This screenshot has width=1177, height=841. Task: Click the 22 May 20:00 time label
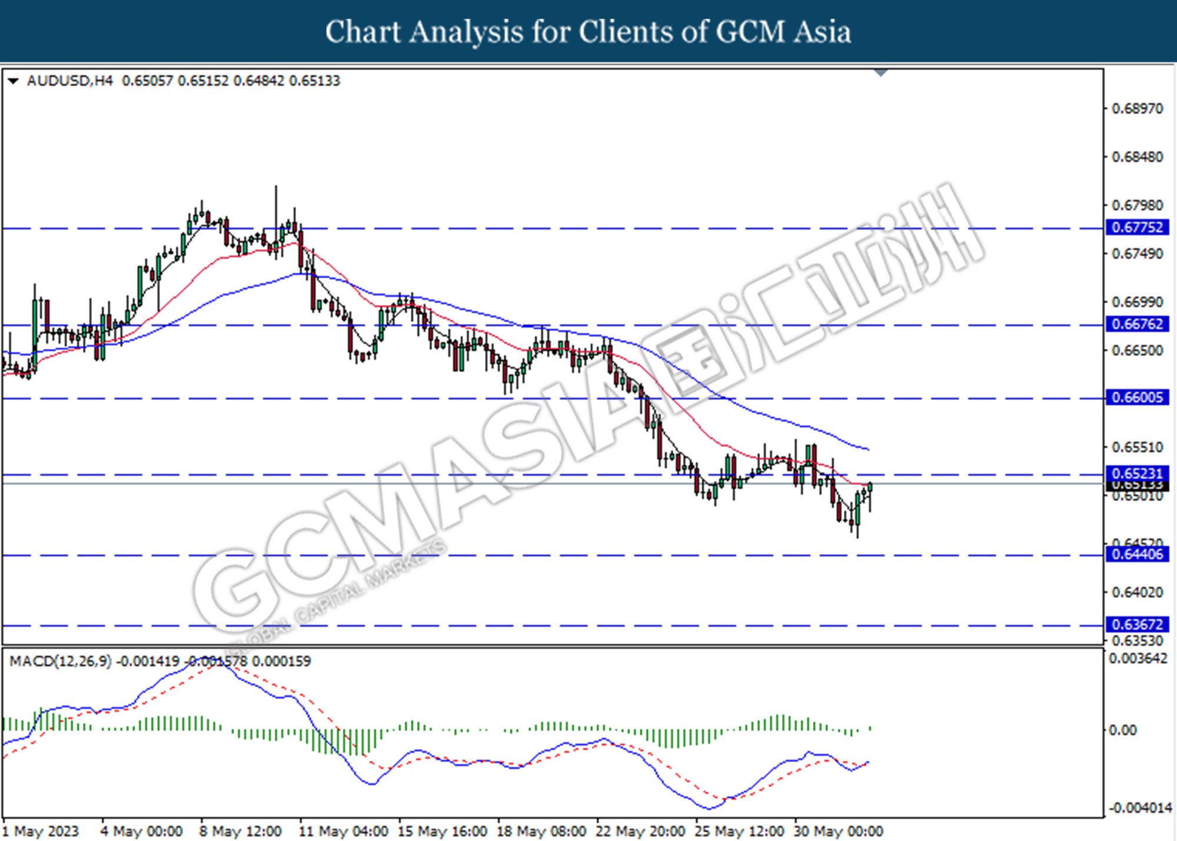640,831
